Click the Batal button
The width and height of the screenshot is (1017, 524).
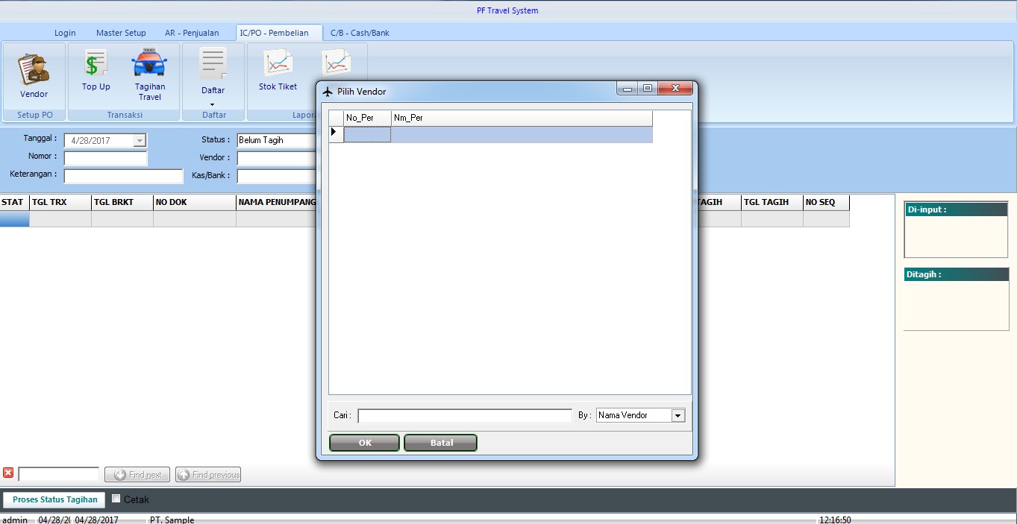click(x=440, y=443)
